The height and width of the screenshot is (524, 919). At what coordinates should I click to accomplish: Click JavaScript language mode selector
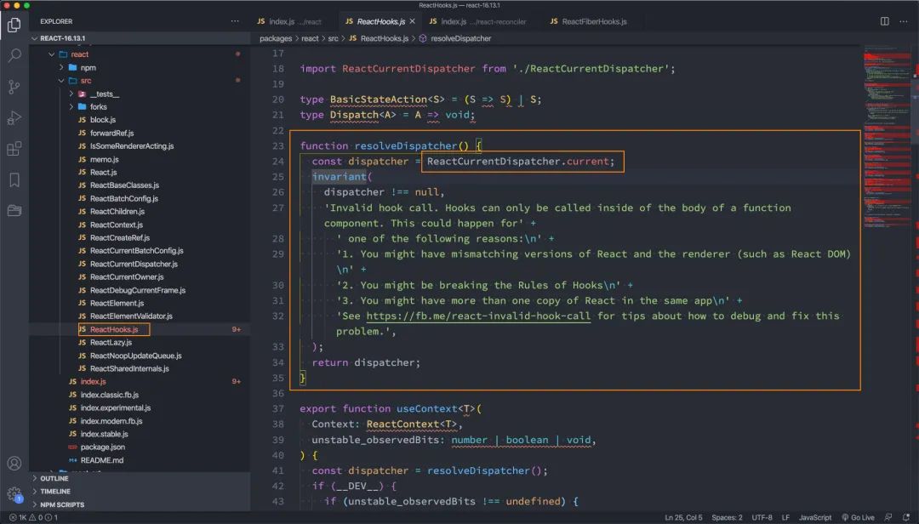814,517
